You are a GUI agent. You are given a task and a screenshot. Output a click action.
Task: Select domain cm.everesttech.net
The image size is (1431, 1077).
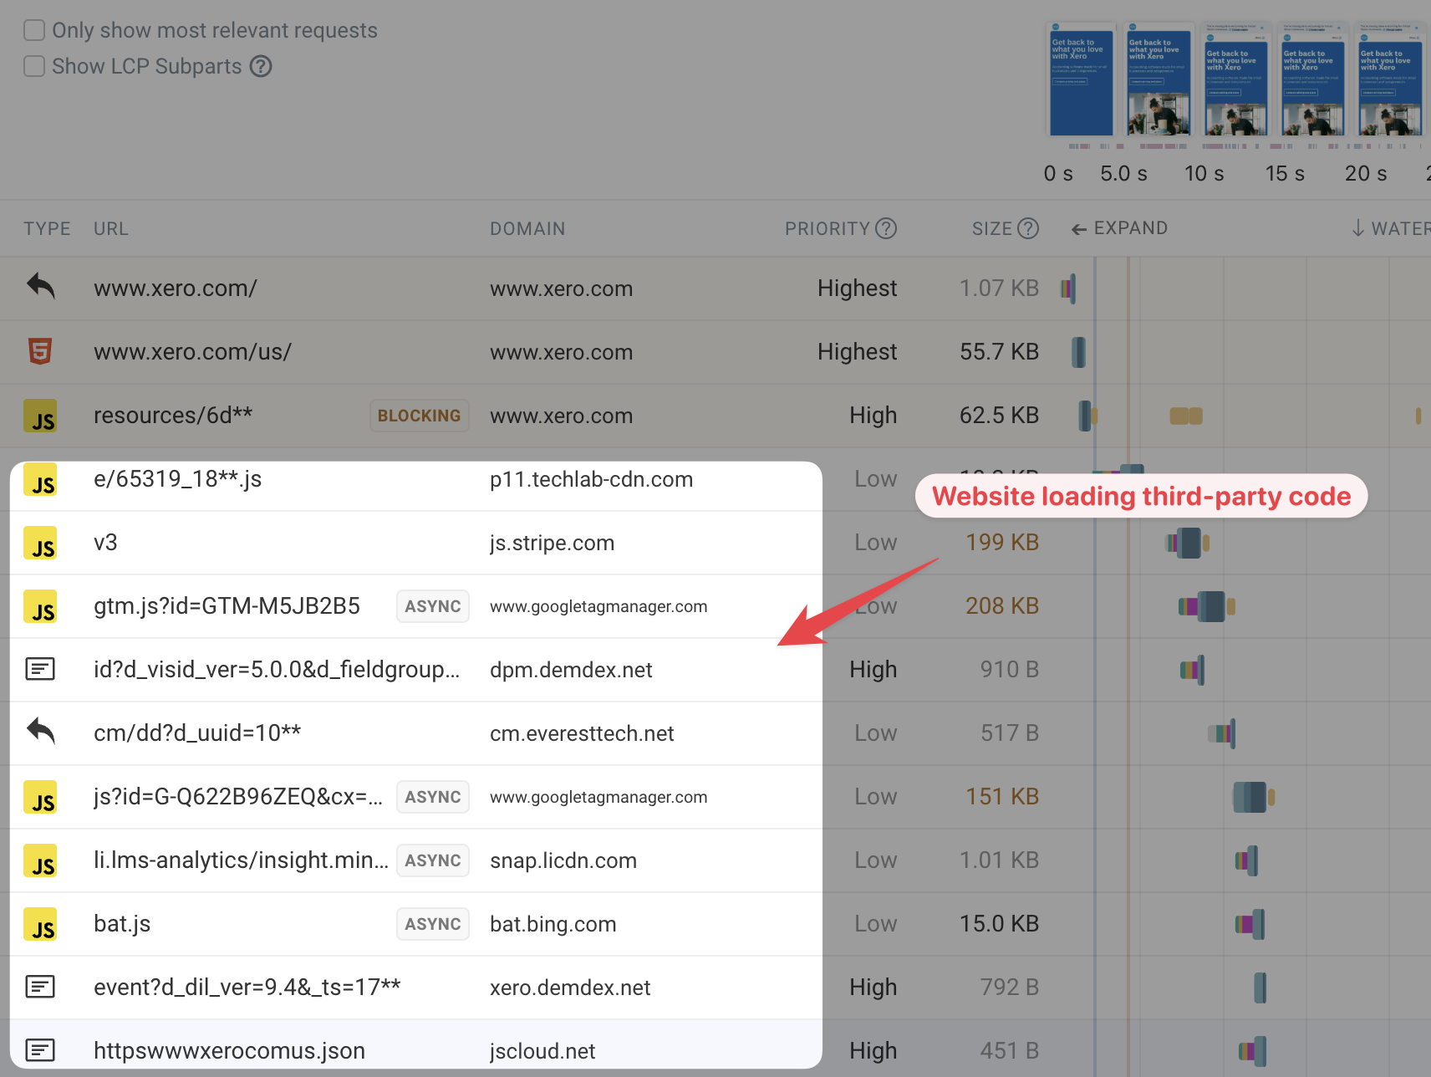click(582, 733)
